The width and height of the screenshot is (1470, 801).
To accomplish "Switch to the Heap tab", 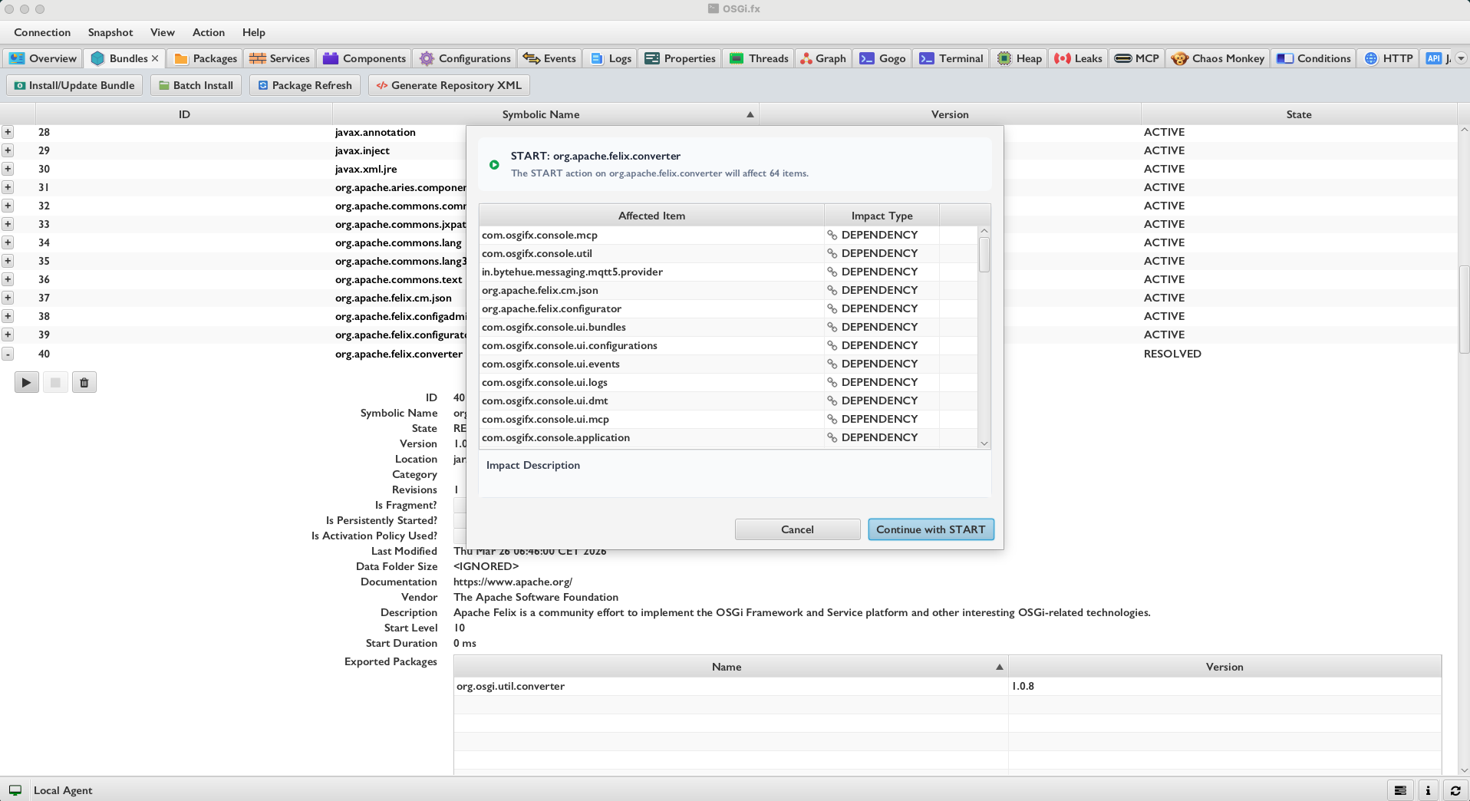I will (1020, 58).
